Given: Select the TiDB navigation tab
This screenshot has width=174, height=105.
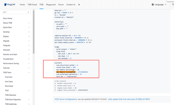Looking at the screenshot, I should (41, 5).
